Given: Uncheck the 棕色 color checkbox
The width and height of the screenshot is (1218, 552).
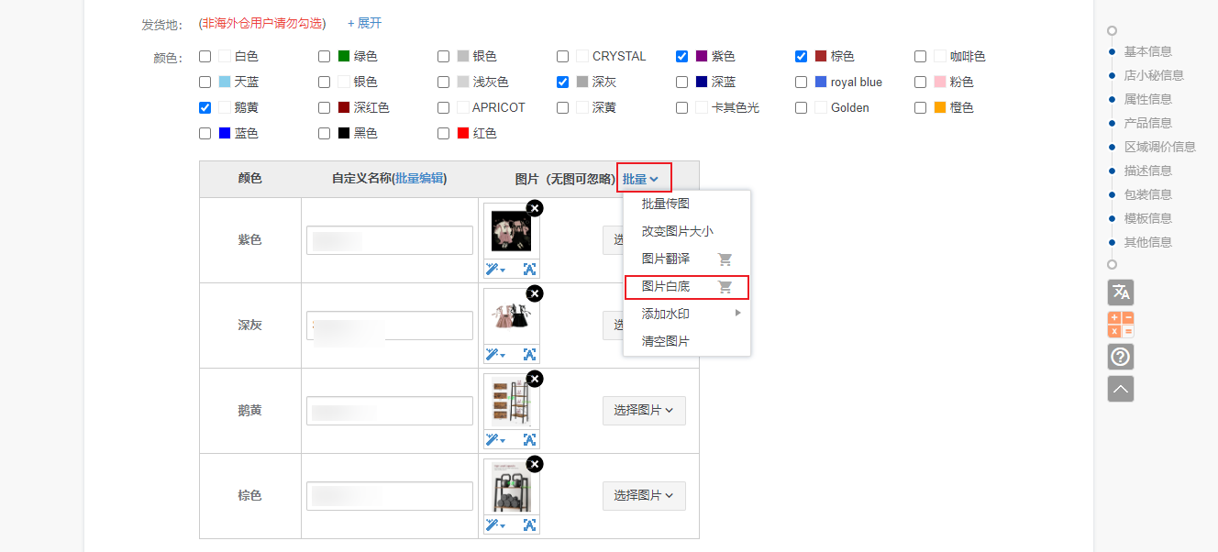Looking at the screenshot, I should point(801,56).
